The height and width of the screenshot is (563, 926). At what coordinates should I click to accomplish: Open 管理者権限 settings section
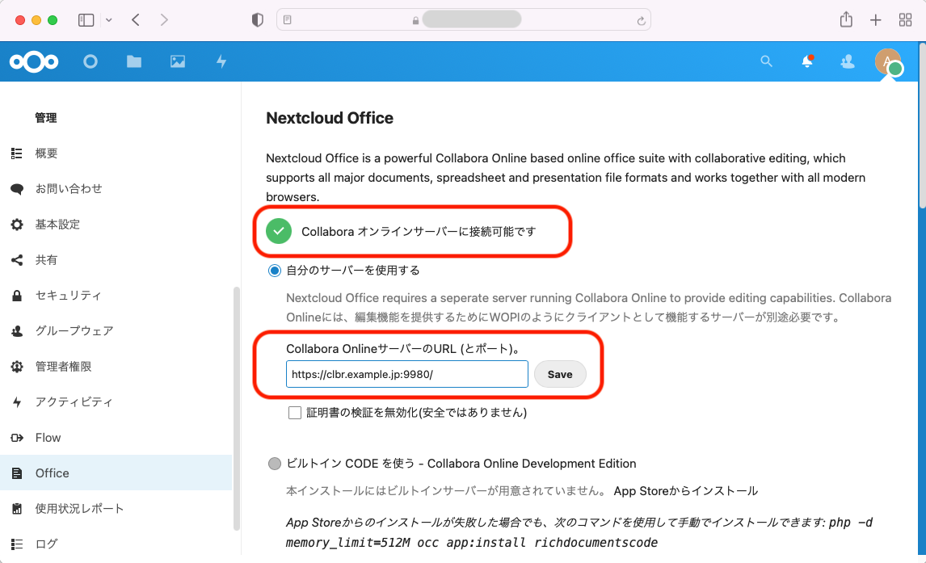[116, 367]
